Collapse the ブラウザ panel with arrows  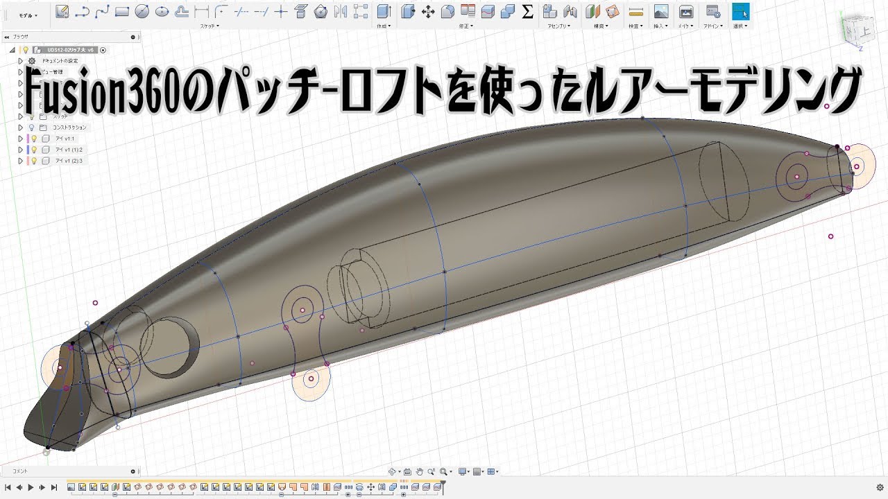coord(6,36)
